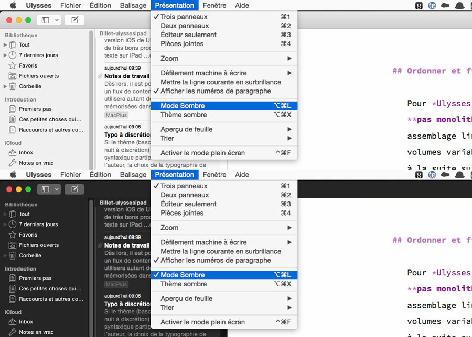Click the Ces petites choses document icon, dark sidebar

tap(13, 289)
